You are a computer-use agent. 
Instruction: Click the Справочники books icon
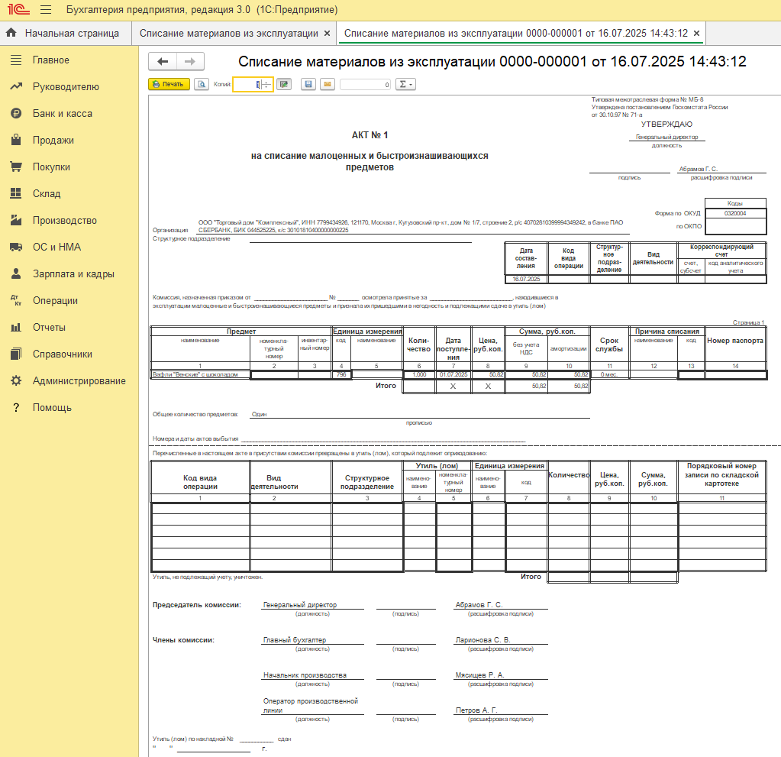click(16, 354)
